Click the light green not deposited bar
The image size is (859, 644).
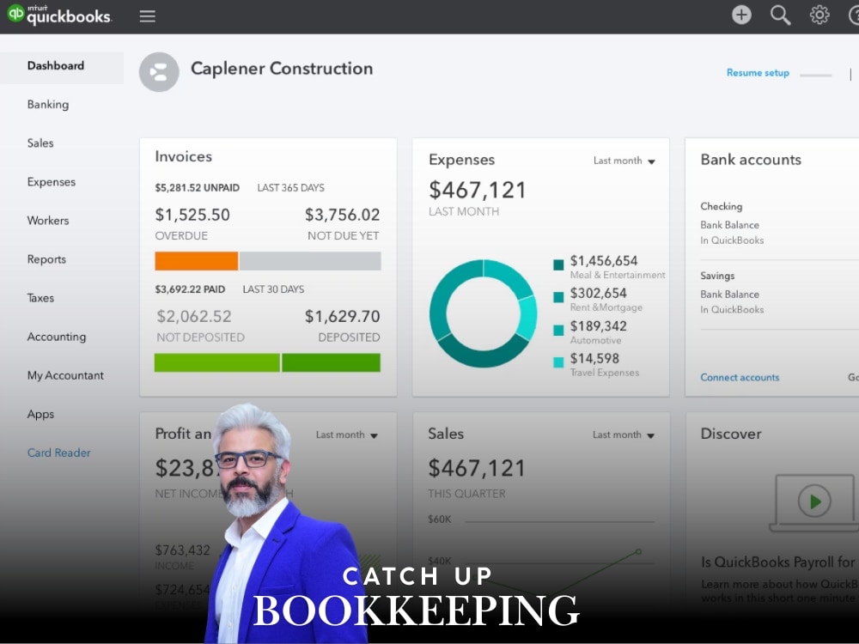tap(217, 362)
